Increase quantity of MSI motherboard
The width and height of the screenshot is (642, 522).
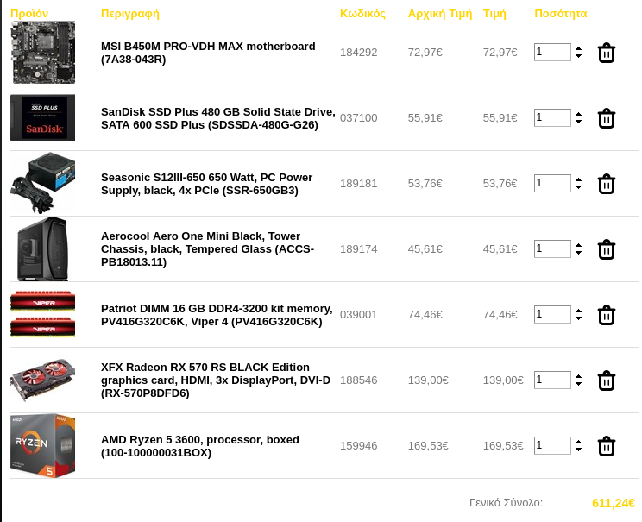578,48
